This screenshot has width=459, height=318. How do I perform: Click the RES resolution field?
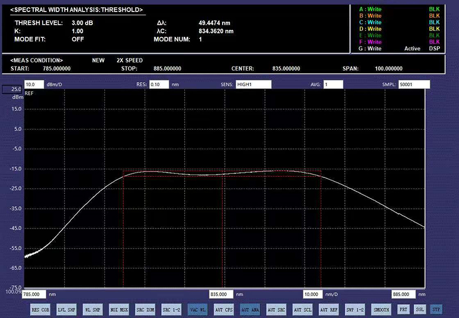(x=158, y=84)
